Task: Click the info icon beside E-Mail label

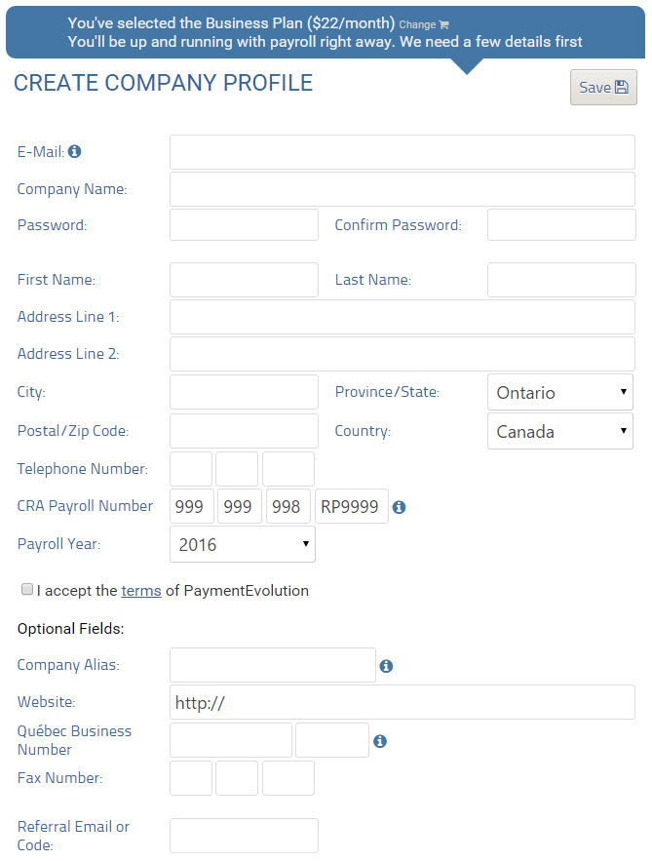Action: [75, 152]
